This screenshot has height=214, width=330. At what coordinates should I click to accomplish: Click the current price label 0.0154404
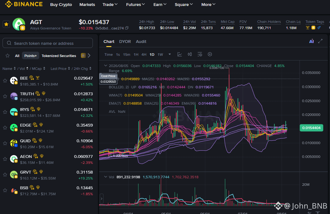tap(311, 128)
